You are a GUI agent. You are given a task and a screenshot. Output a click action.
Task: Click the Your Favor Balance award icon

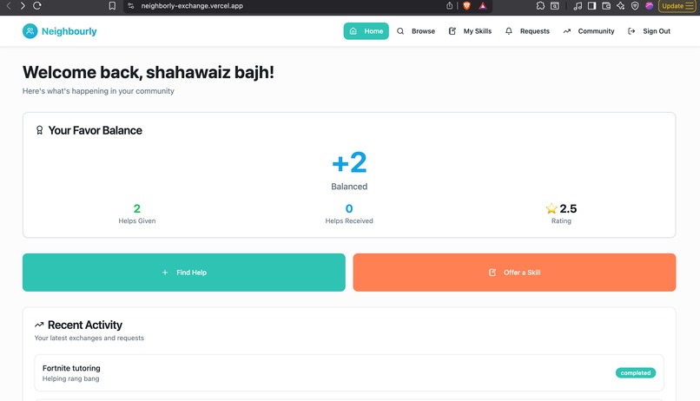39,130
